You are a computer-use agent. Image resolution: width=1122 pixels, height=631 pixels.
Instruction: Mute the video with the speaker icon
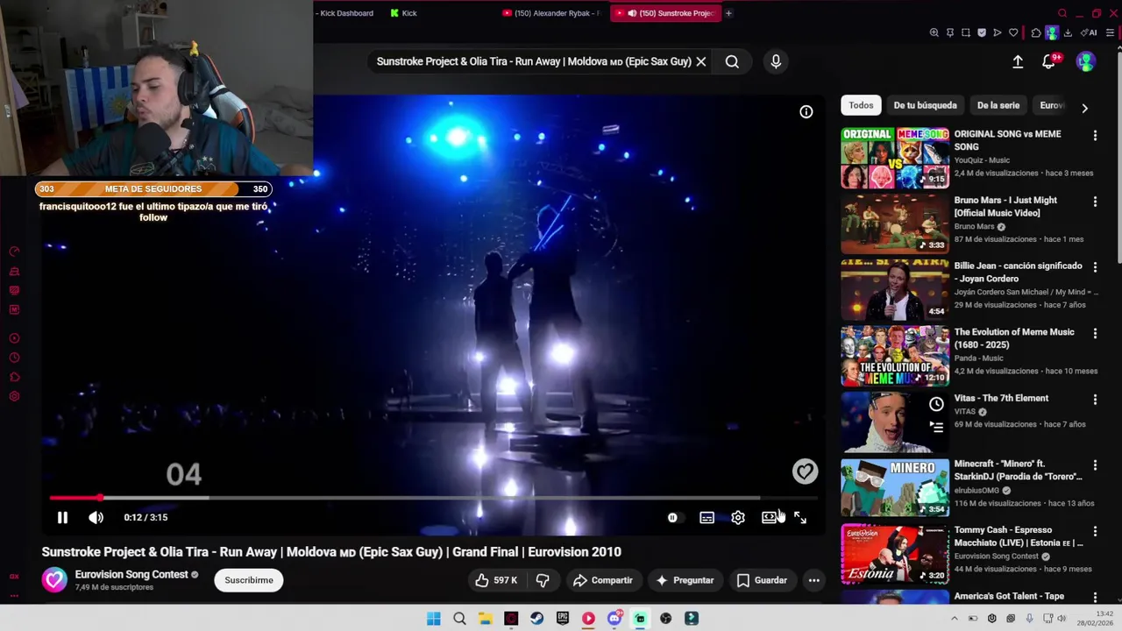click(x=96, y=517)
